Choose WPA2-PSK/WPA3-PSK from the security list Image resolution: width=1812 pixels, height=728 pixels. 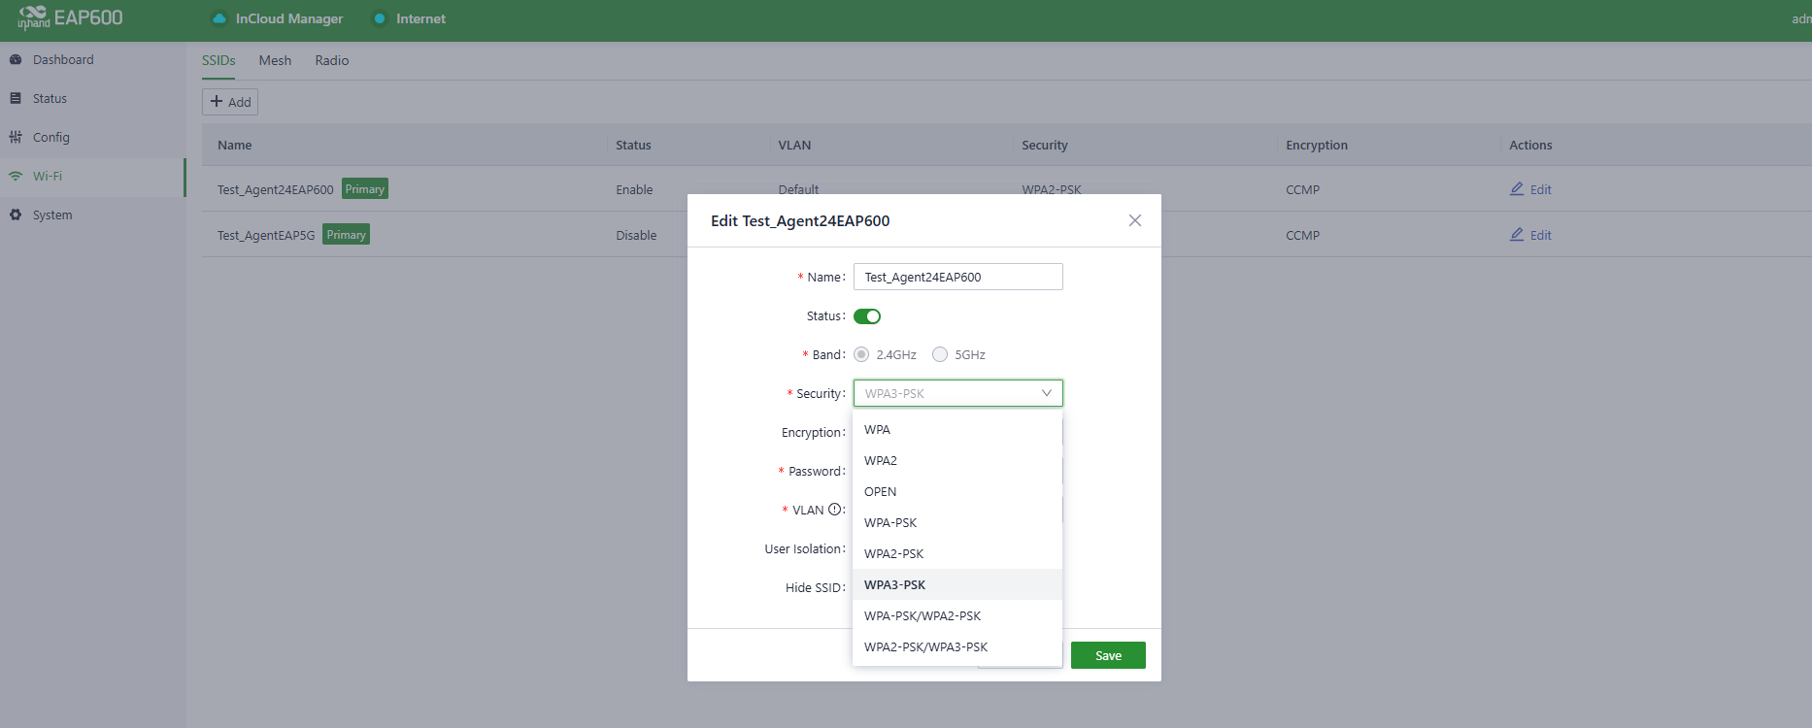point(925,647)
